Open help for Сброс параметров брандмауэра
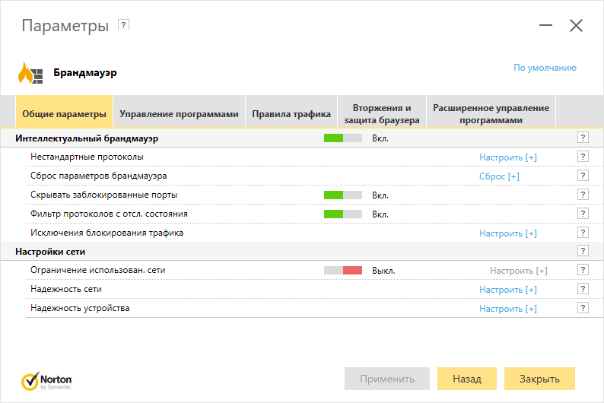 pyautogui.click(x=583, y=176)
